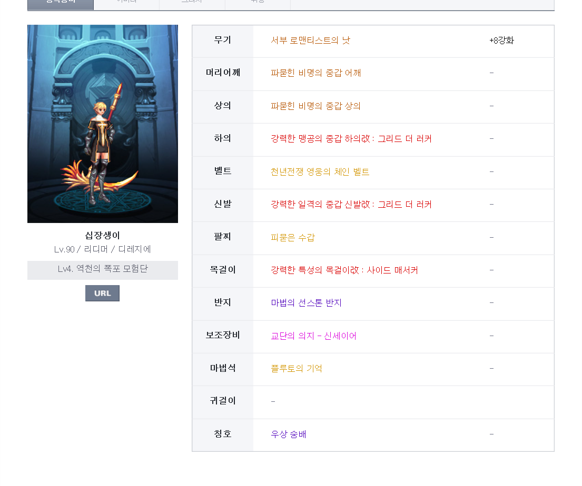Click the 무기 row label
Screen dimensions: 582x486
click(x=223, y=40)
